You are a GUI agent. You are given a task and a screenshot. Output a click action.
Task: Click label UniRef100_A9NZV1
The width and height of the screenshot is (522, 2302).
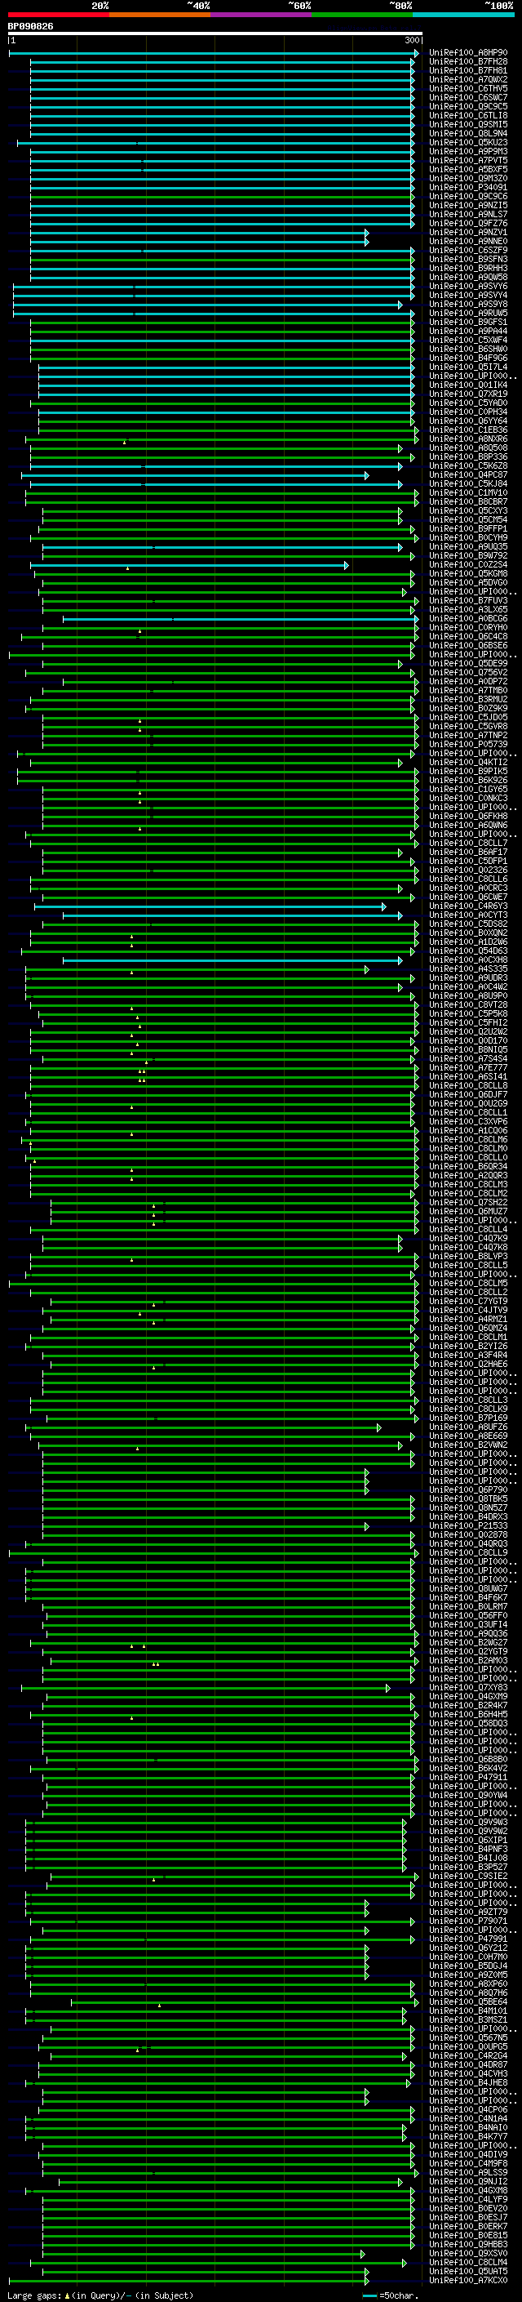468,233
